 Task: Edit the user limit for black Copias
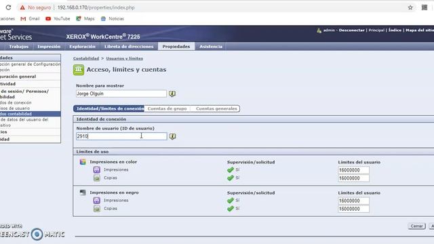pos(353,209)
